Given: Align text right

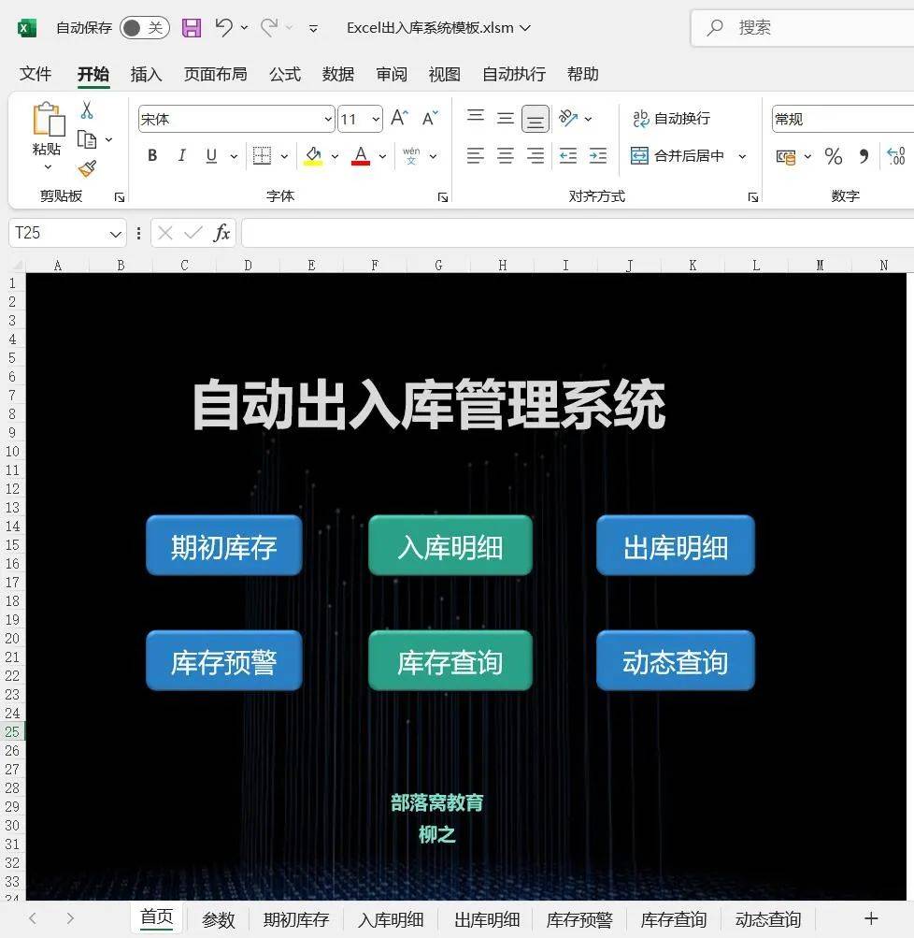Looking at the screenshot, I should click(535, 156).
